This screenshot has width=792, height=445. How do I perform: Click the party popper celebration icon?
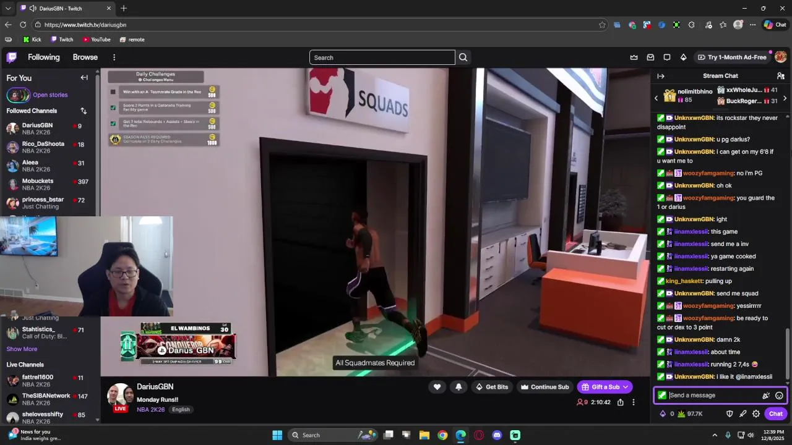point(766,396)
